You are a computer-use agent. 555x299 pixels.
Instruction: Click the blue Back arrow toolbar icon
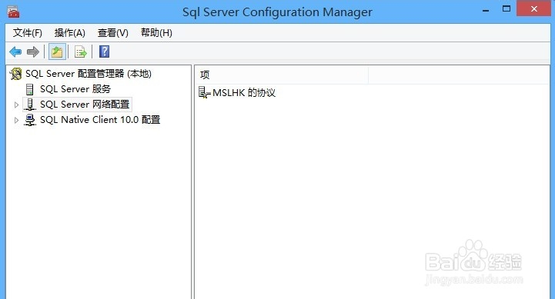coord(15,52)
